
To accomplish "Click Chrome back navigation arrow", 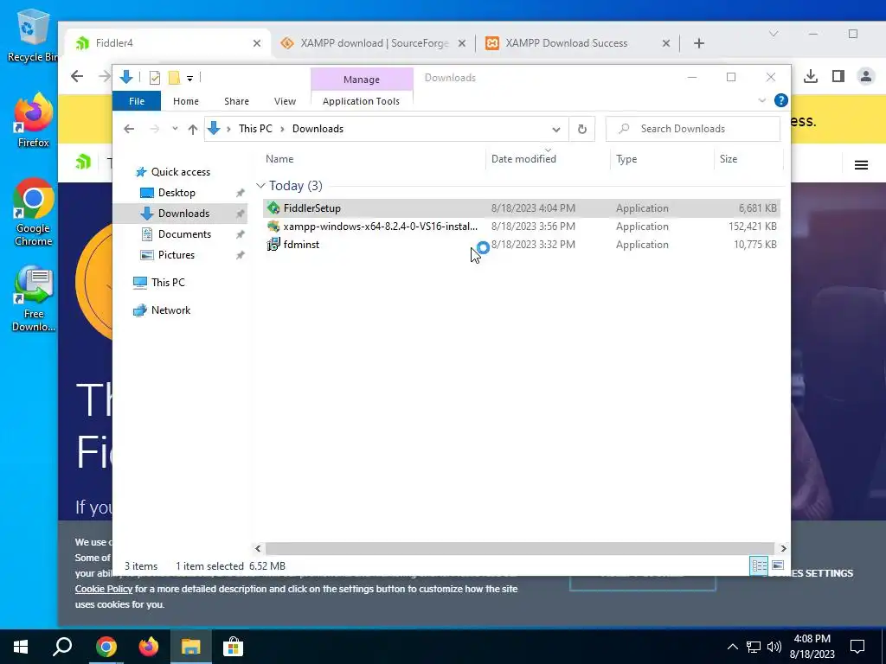I will click(x=77, y=76).
